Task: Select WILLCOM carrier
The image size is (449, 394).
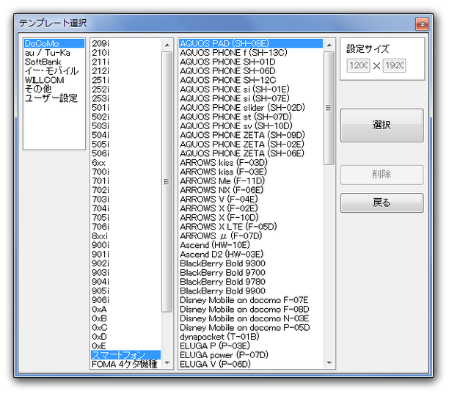Action: [54, 80]
